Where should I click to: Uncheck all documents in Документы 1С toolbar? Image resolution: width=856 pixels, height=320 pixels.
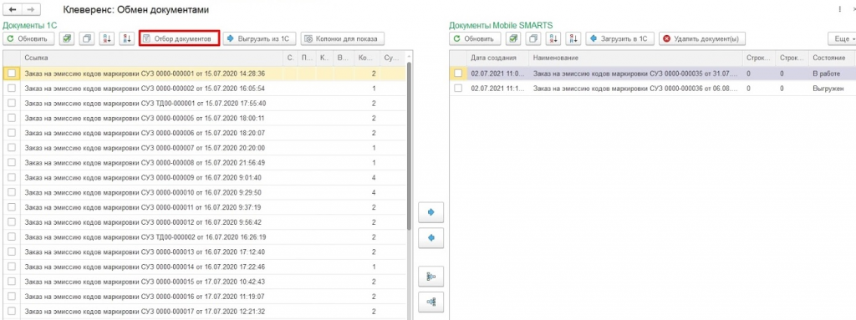86,38
